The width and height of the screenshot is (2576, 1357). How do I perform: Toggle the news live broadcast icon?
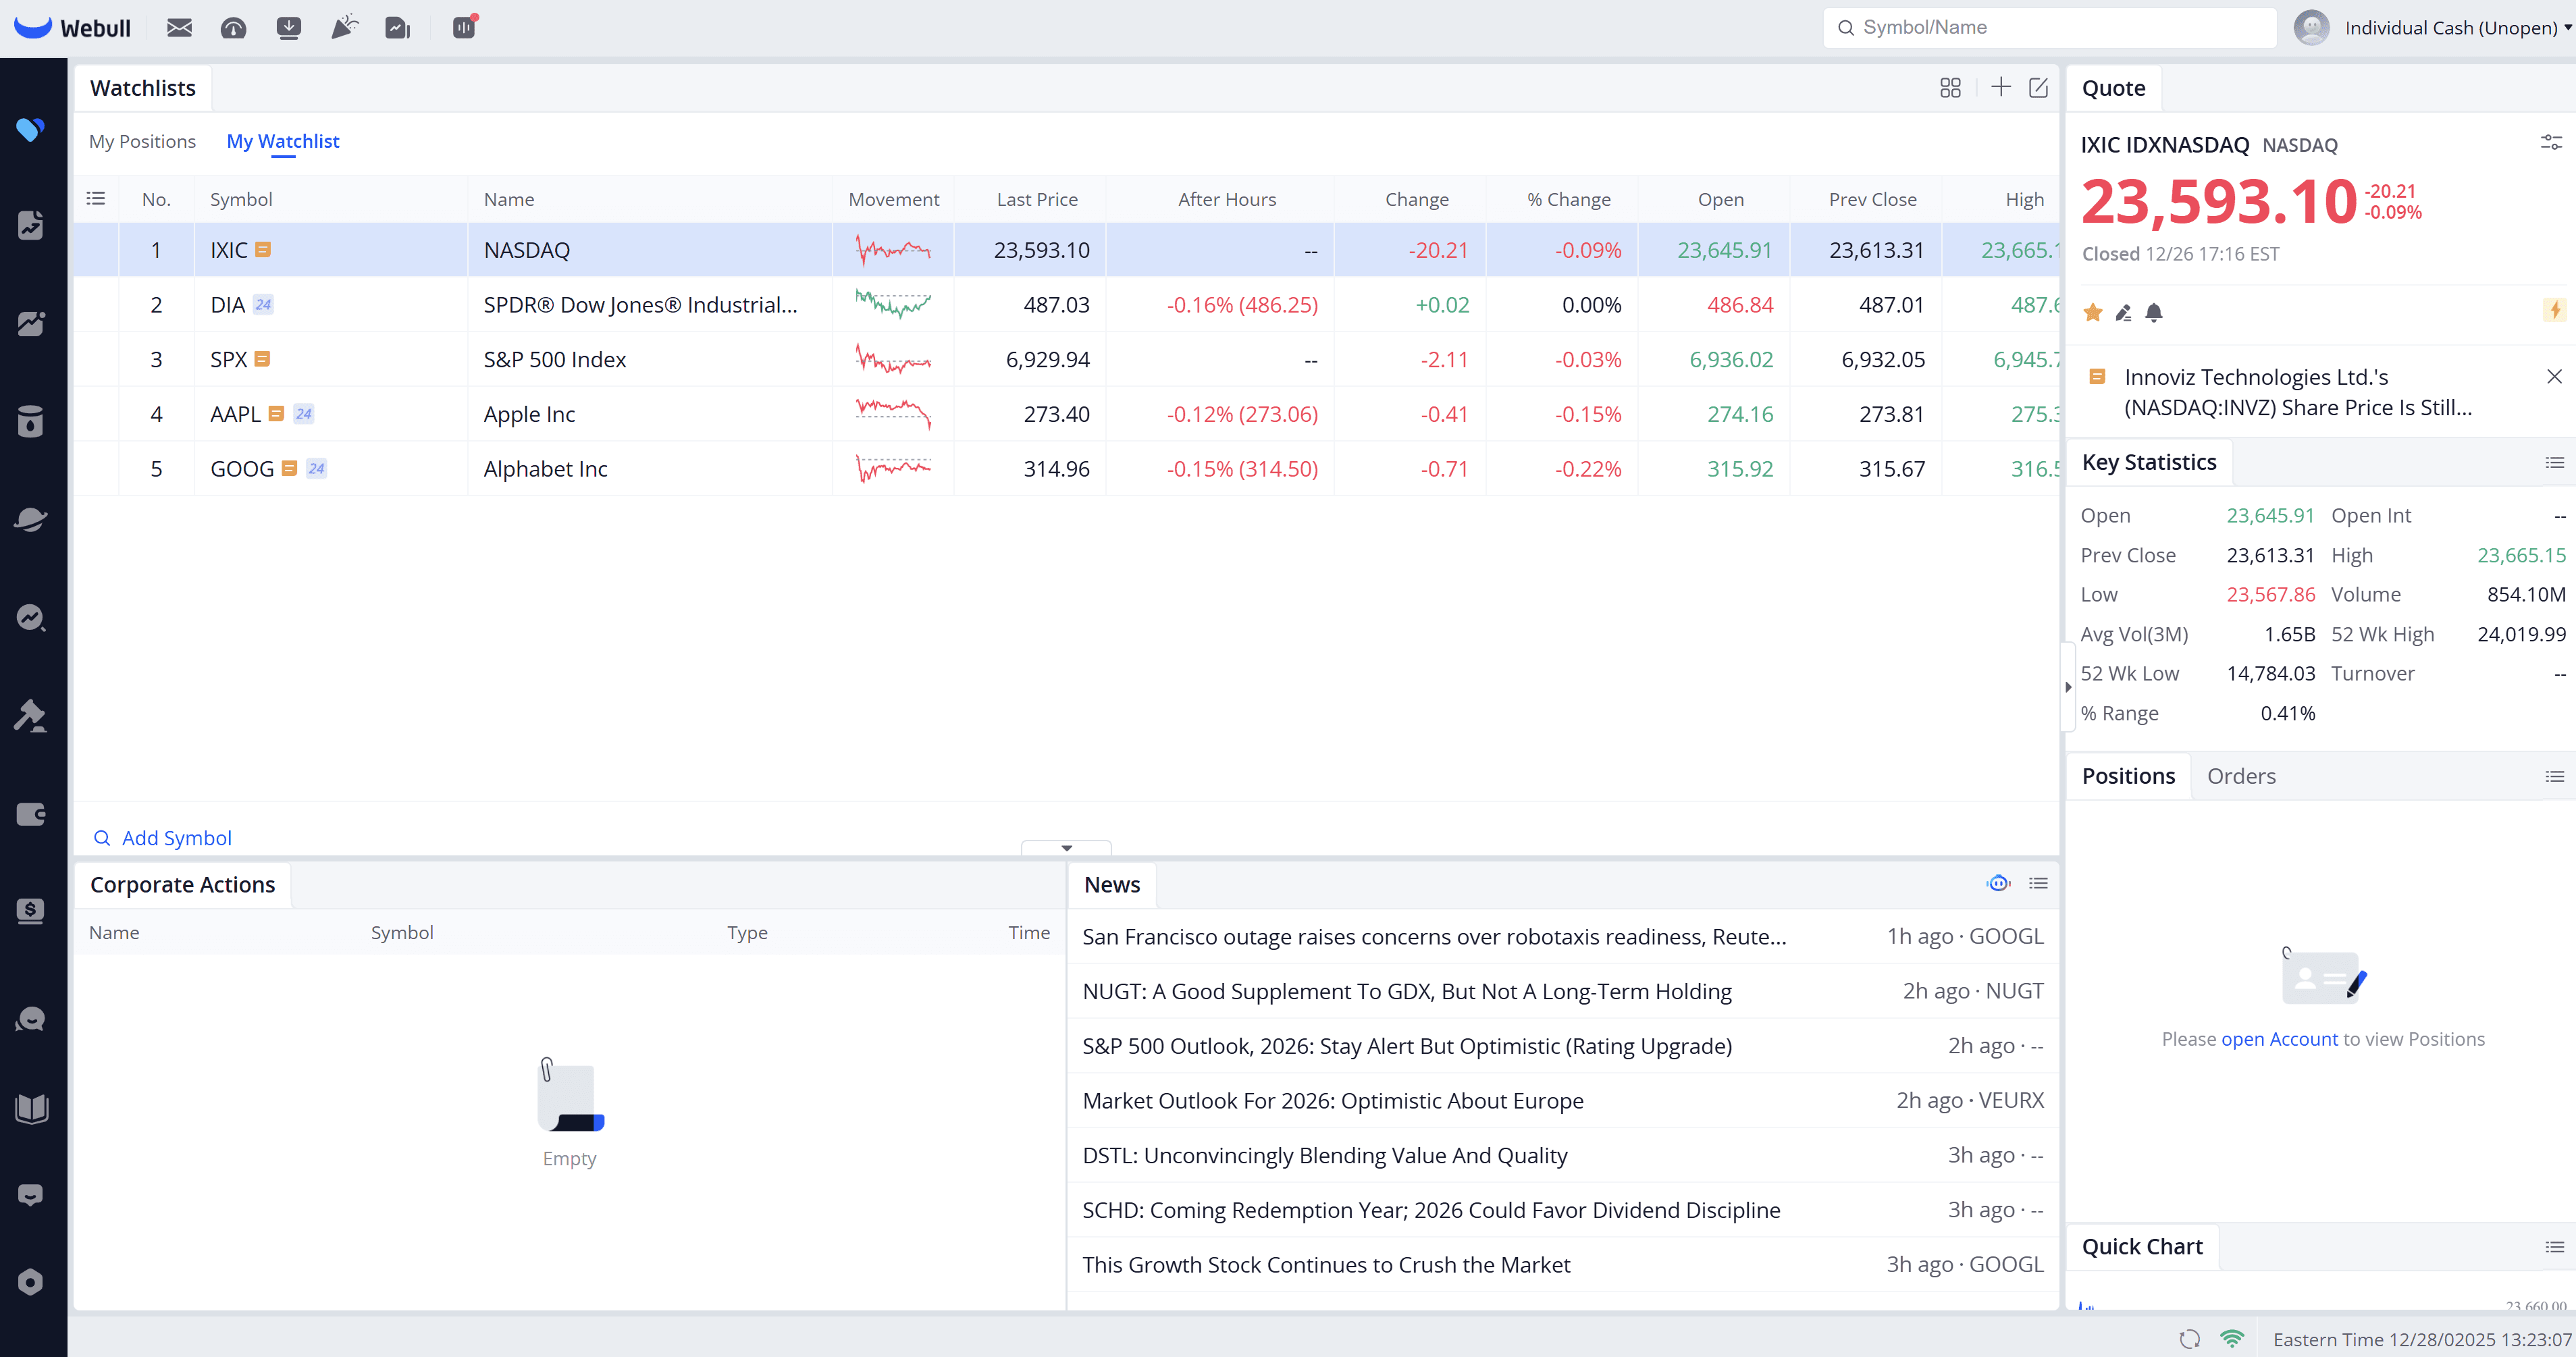(1998, 883)
